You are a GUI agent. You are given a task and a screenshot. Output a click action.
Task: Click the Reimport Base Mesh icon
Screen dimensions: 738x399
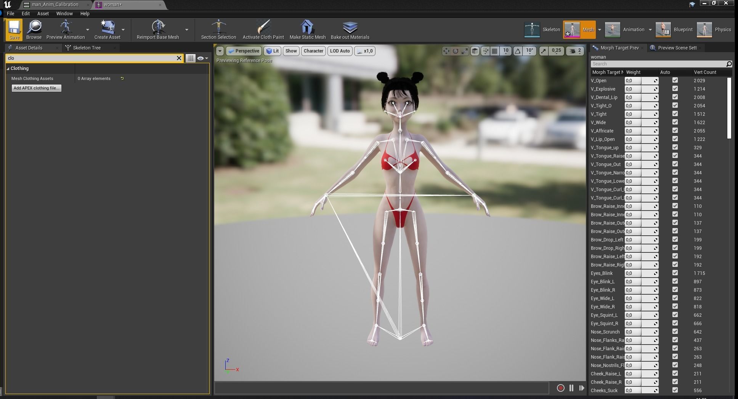158,30
